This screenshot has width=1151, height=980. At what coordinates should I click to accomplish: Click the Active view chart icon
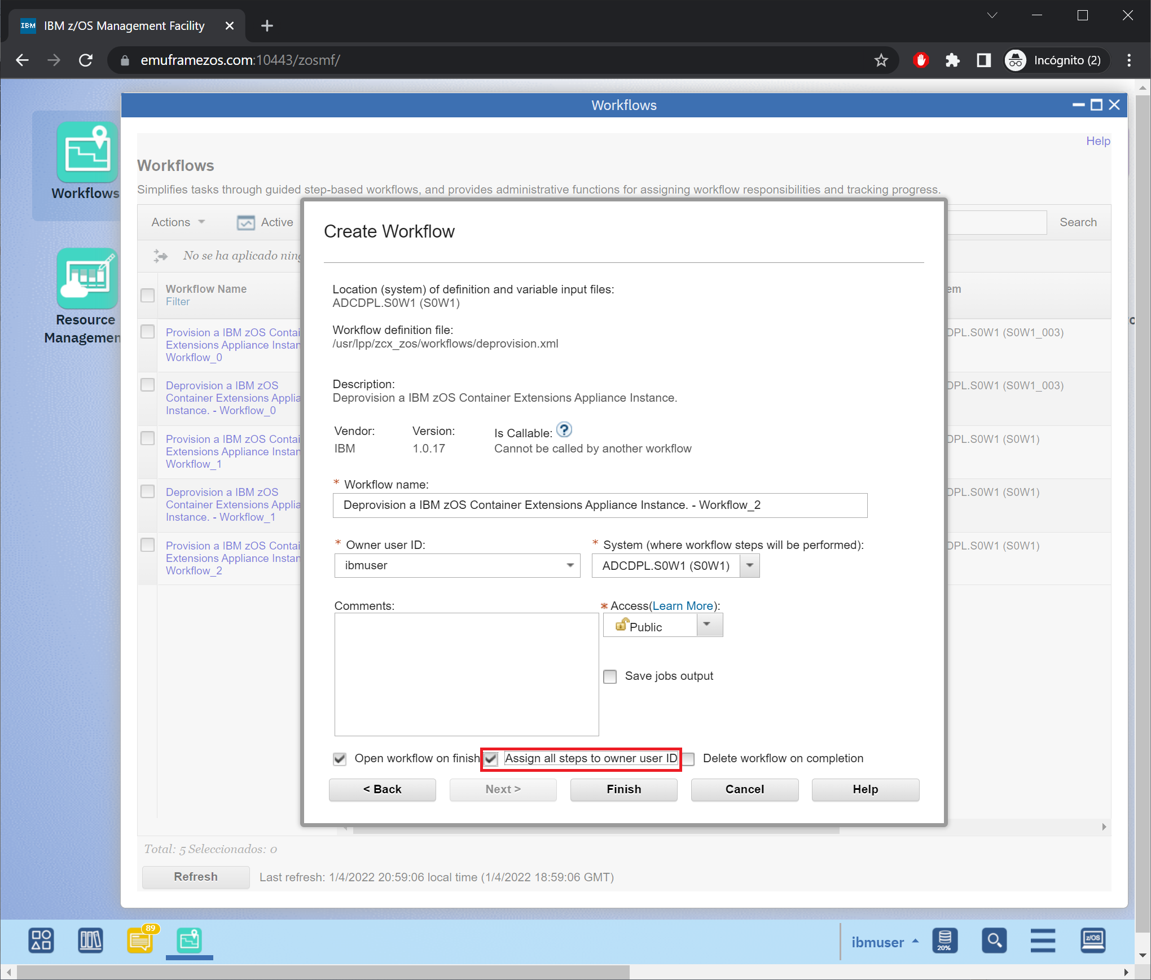click(x=245, y=222)
